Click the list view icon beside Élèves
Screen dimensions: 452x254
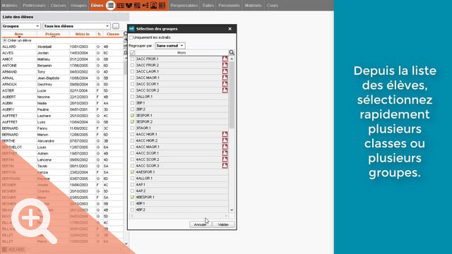[110, 5]
